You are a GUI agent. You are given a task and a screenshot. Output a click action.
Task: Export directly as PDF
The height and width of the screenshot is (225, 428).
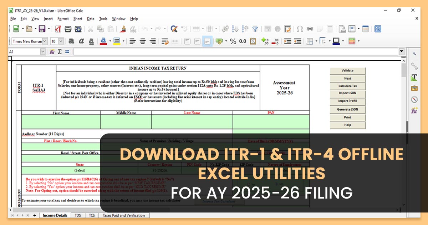pyautogui.click(x=58, y=29)
